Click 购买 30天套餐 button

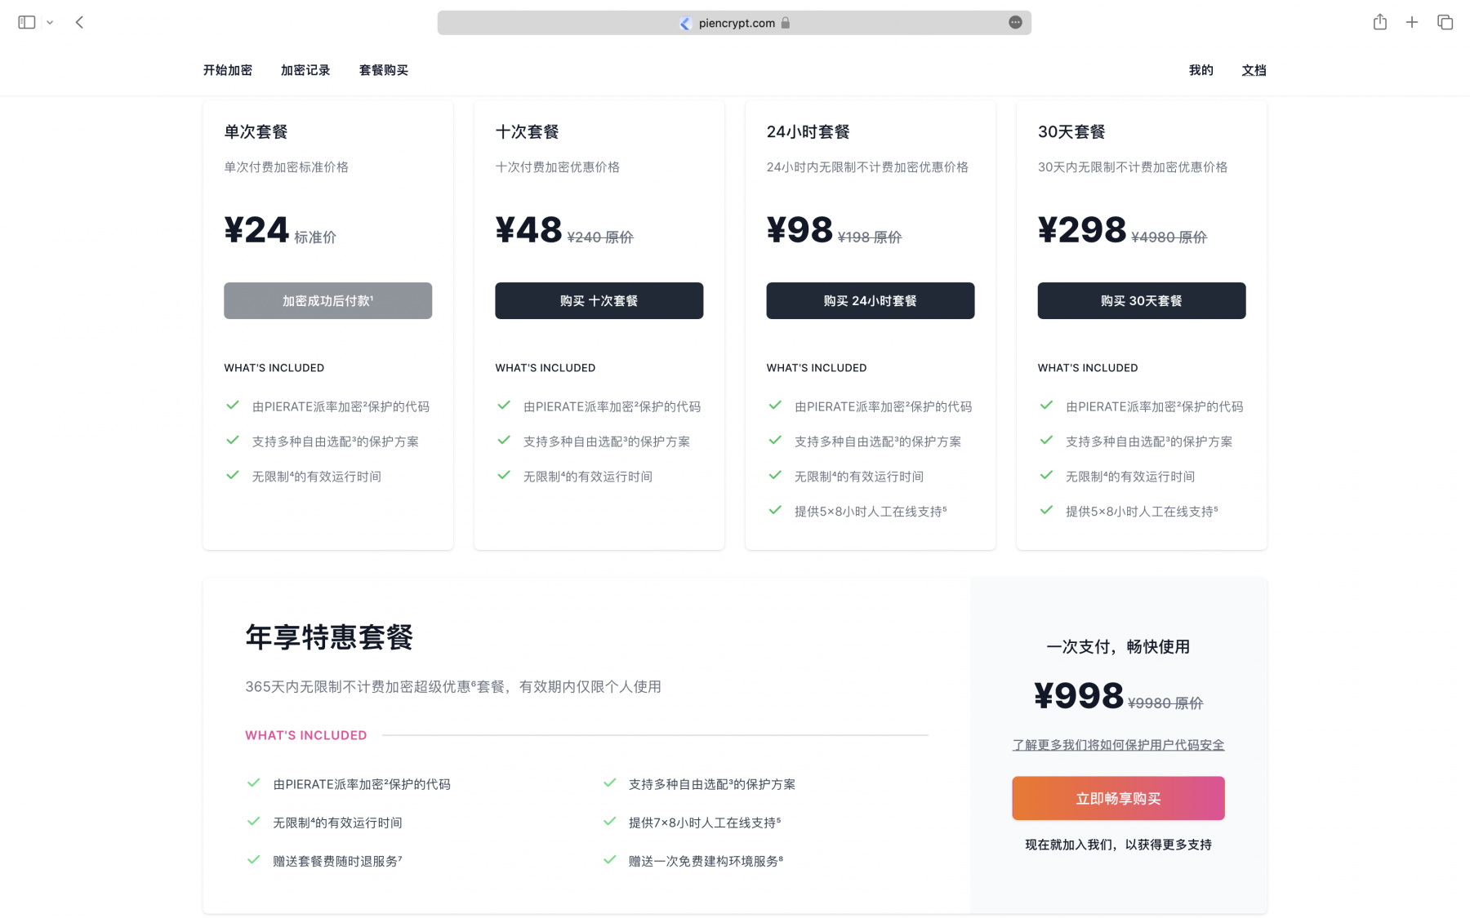[x=1142, y=301]
